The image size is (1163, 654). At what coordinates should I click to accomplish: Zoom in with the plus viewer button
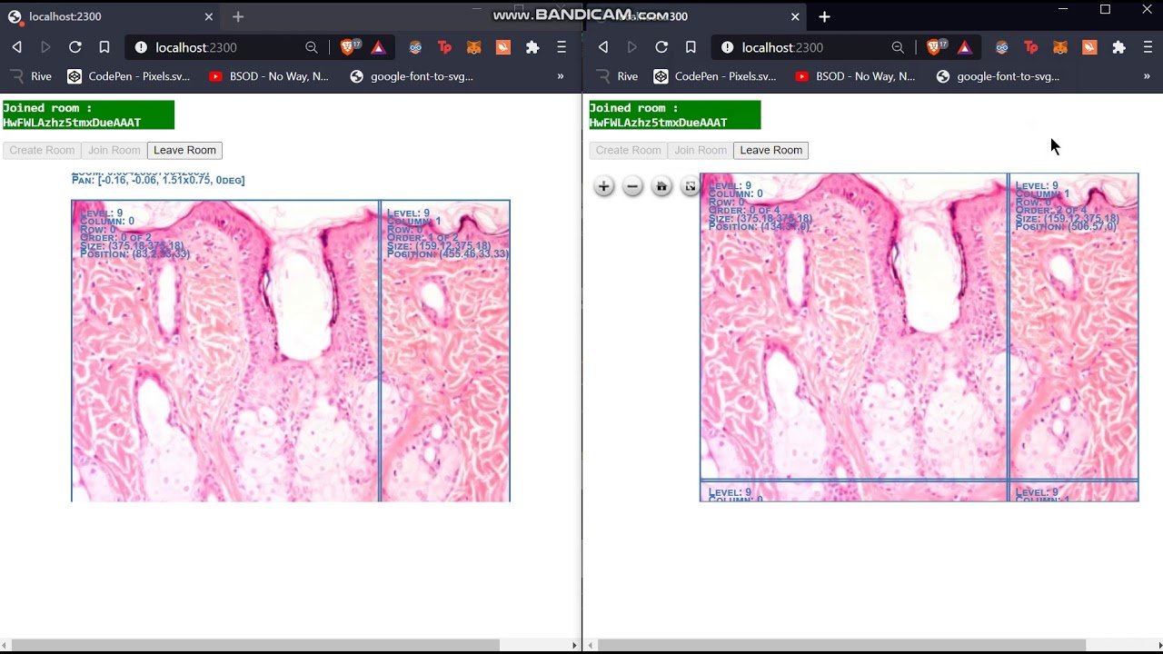point(603,186)
